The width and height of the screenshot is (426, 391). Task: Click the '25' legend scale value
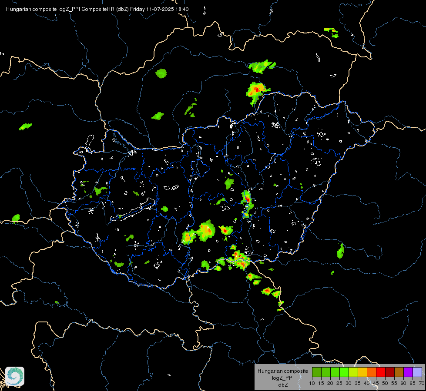[x=339, y=383]
